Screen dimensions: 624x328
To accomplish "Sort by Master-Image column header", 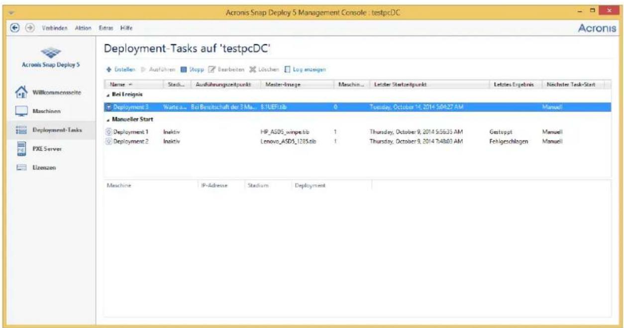I will point(298,85).
